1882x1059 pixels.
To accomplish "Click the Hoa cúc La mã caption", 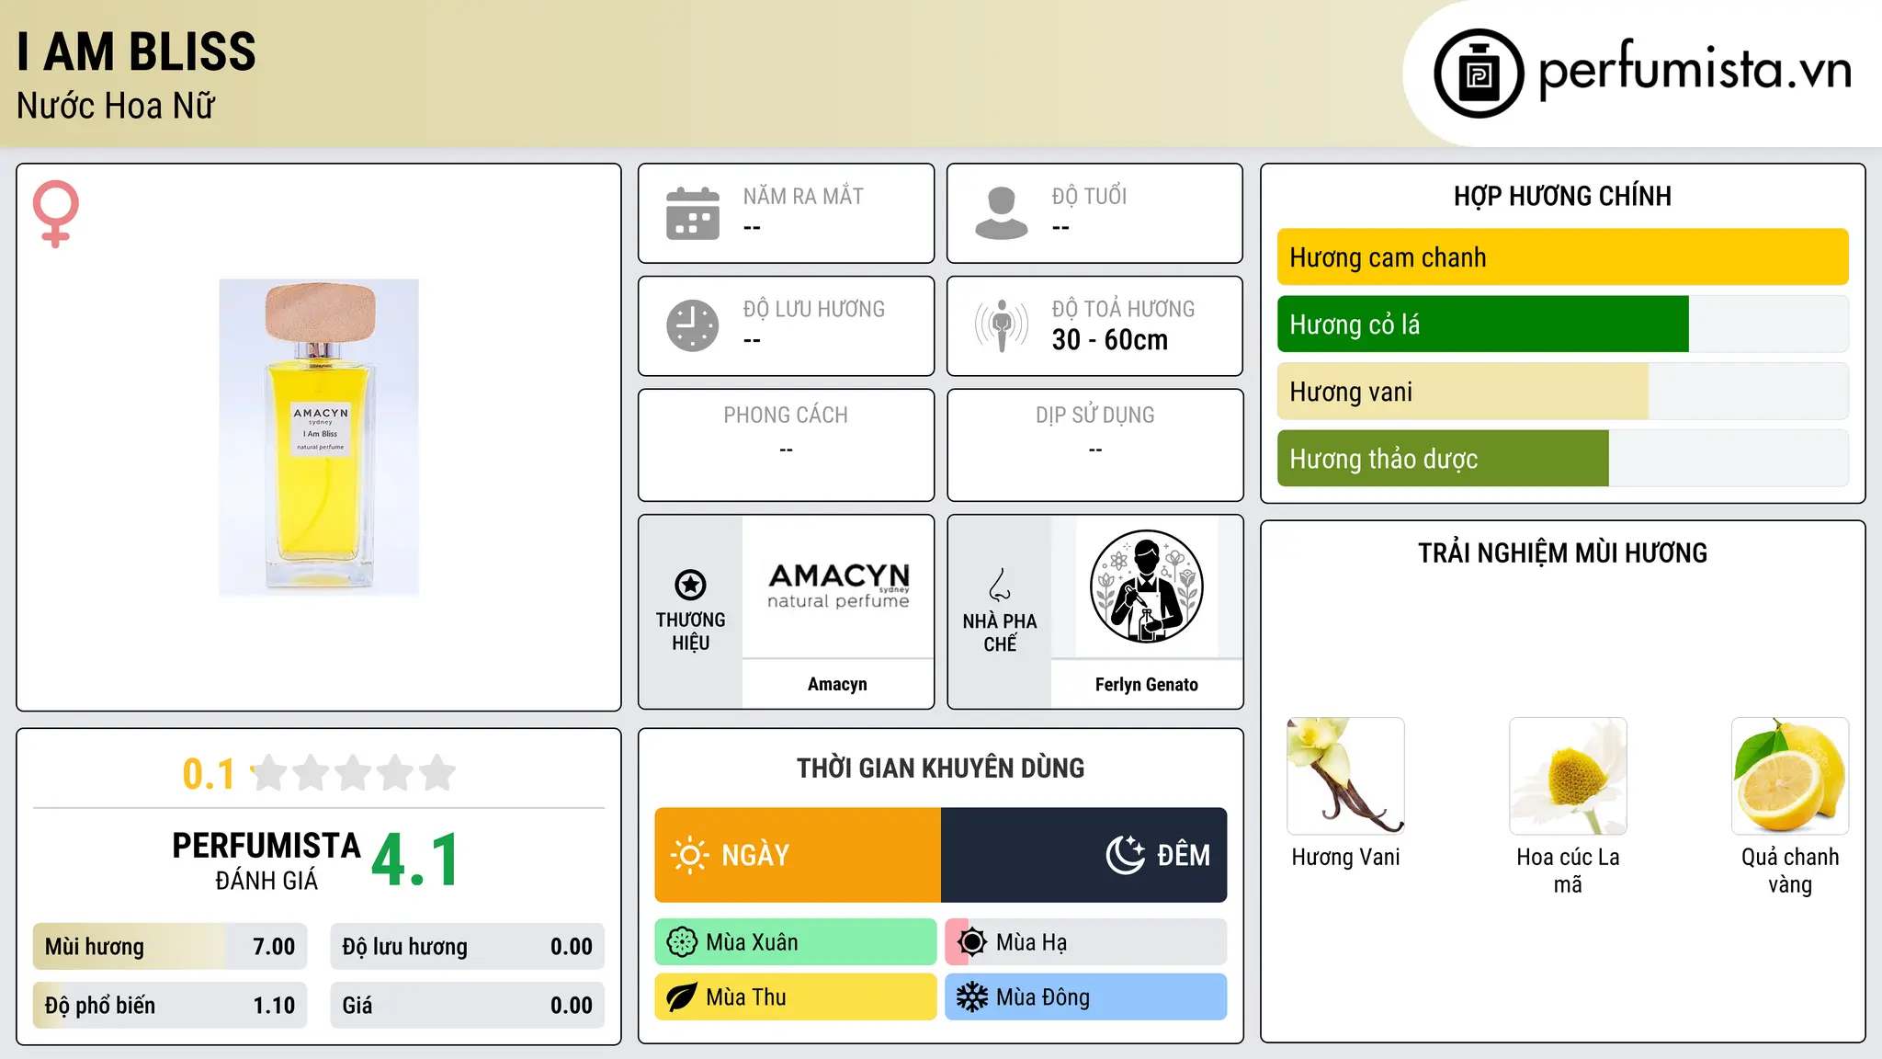I will (1568, 871).
